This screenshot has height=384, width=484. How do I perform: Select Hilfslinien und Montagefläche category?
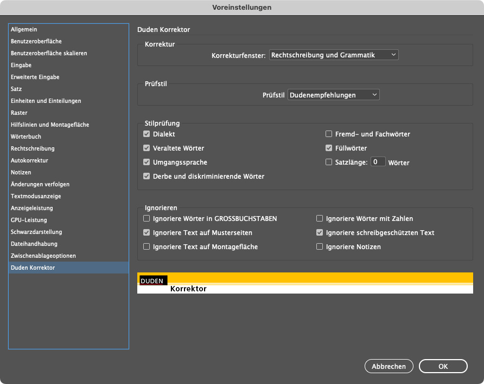pyautogui.click(x=50, y=125)
